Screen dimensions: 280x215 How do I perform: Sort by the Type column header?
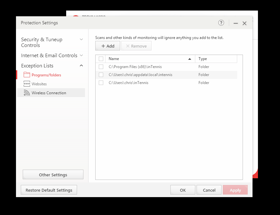point(203,59)
